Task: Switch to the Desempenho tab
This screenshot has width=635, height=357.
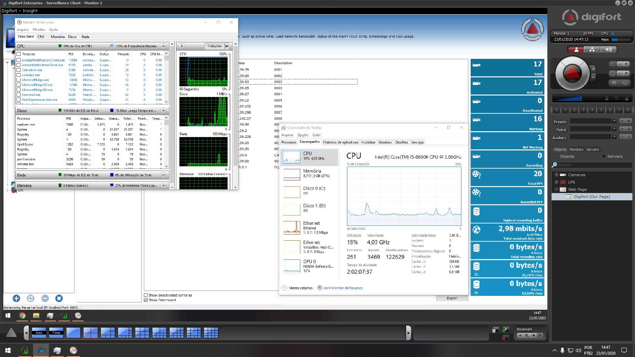Action: pyautogui.click(x=309, y=142)
